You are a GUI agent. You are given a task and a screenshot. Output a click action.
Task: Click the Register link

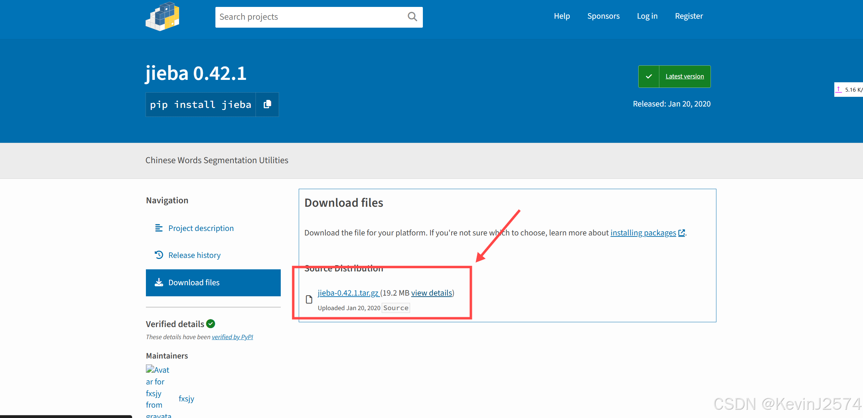(x=689, y=16)
